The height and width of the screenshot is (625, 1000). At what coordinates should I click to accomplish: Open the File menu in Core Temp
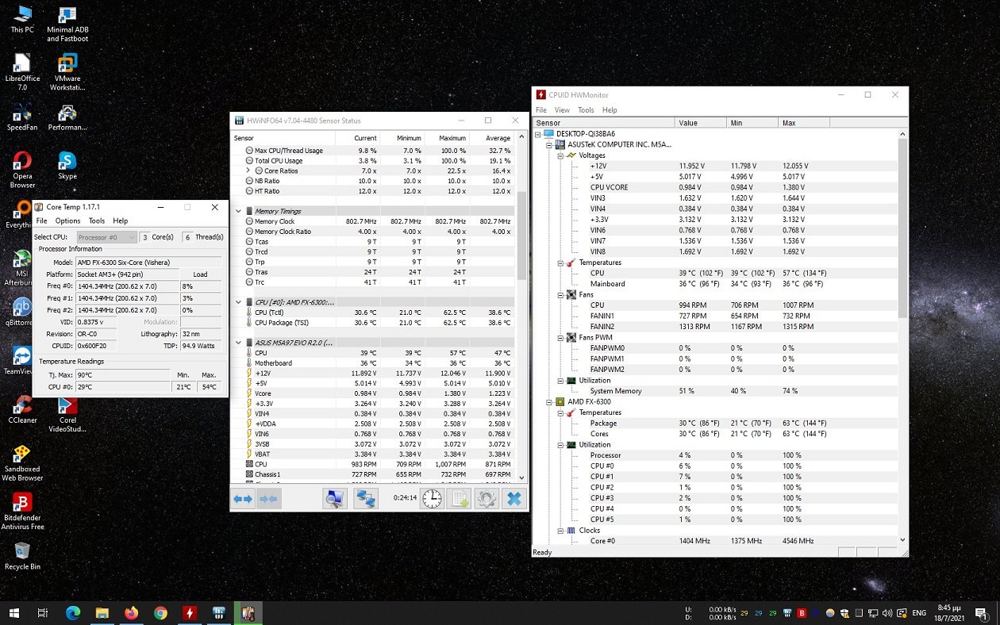[41, 221]
